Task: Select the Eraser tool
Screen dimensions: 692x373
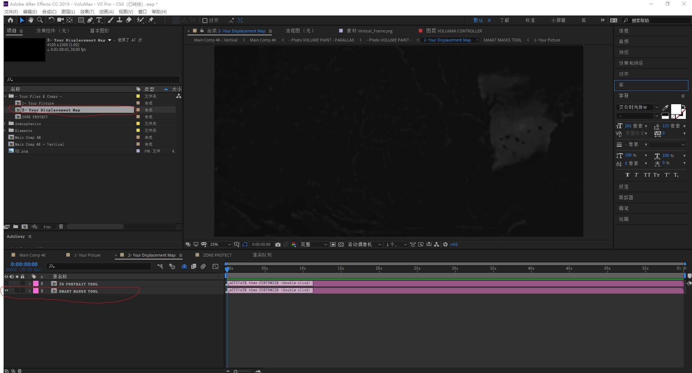Action: click(x=129, y=20)
